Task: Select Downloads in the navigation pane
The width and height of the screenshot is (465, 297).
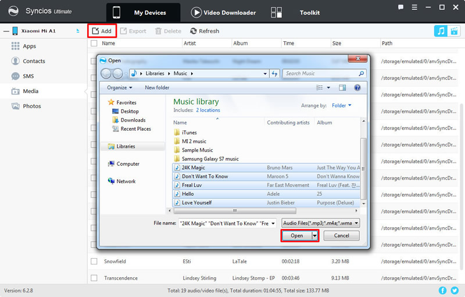Action: 133,120
